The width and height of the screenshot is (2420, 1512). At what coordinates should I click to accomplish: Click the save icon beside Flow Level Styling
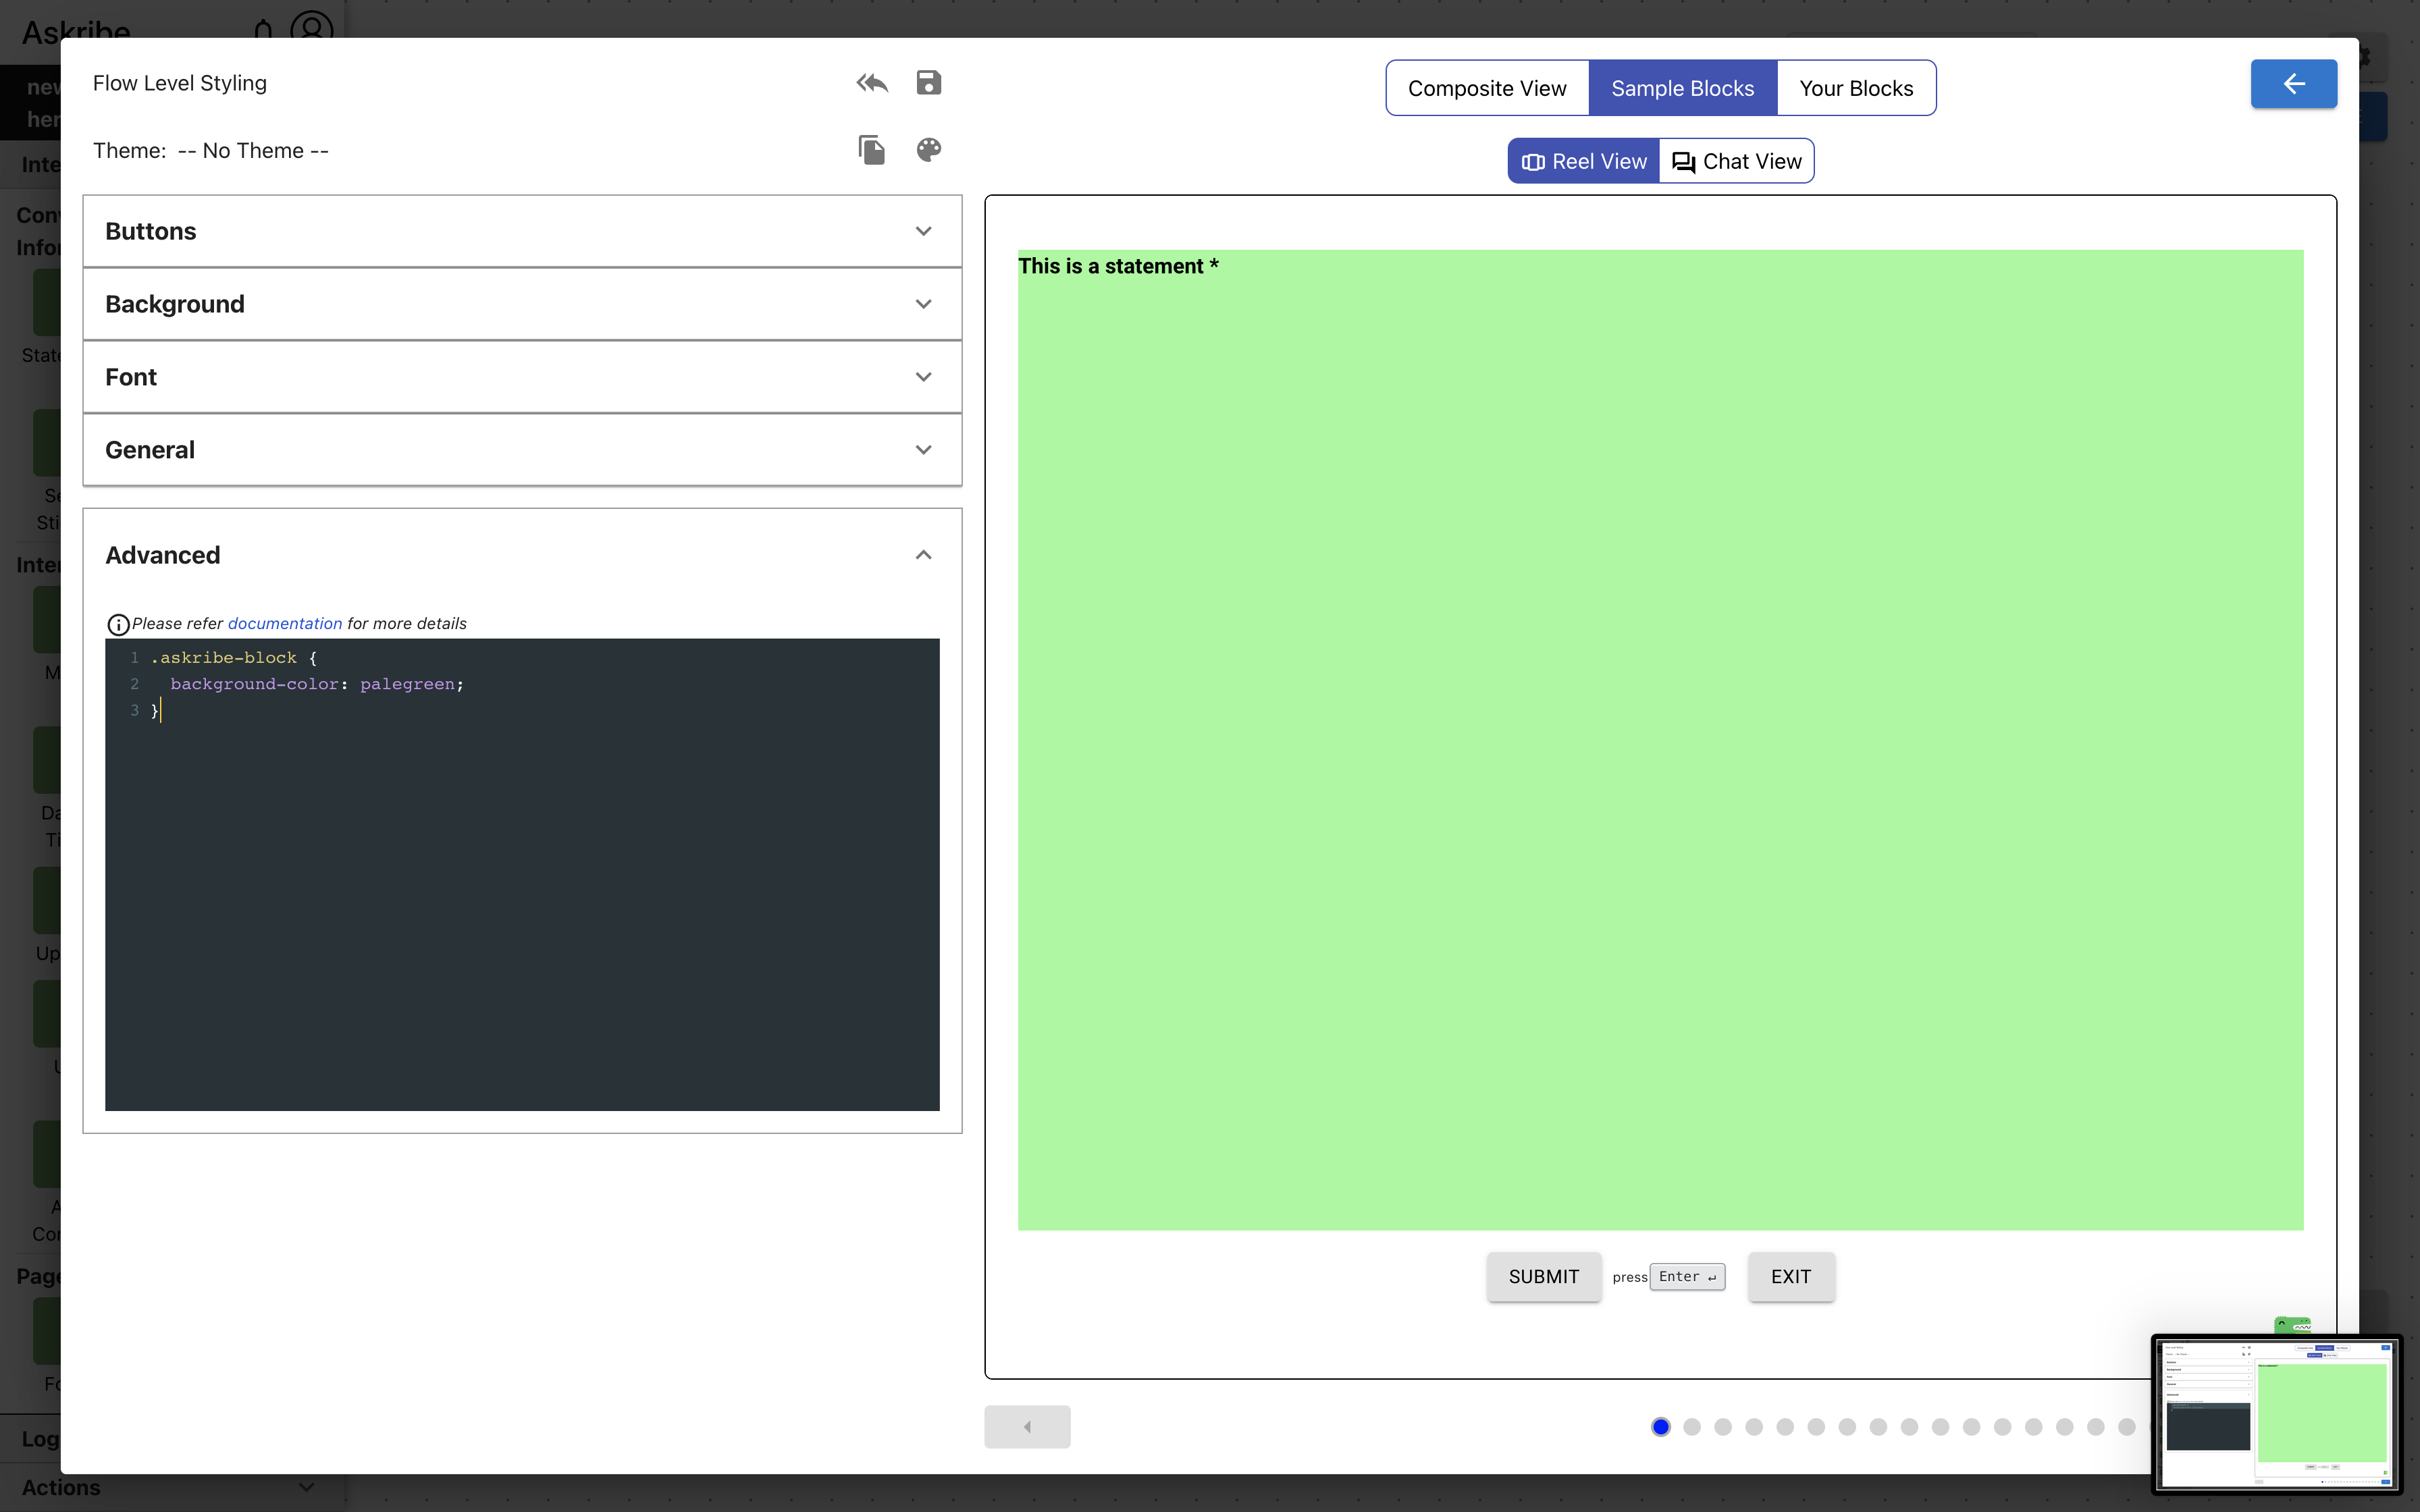click(x=928, y=83)
